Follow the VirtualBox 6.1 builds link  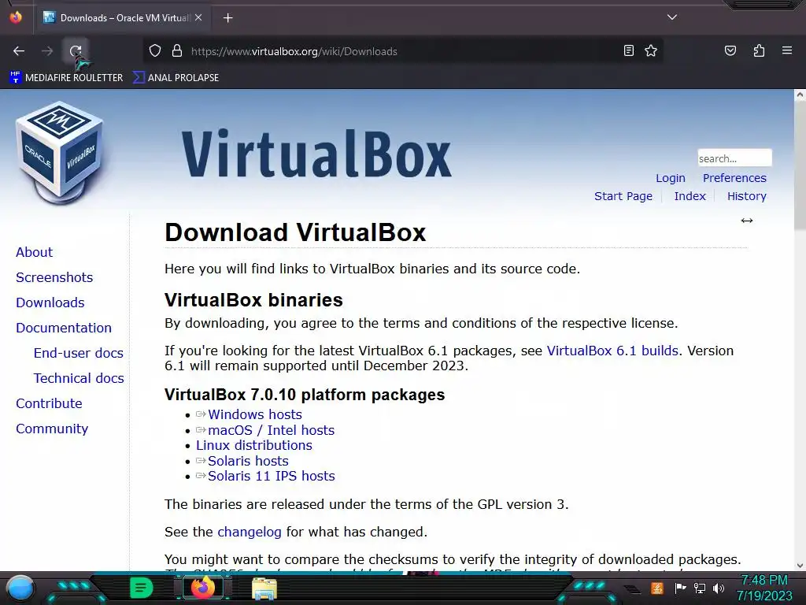pyautogui.click(x=612, y=351)
